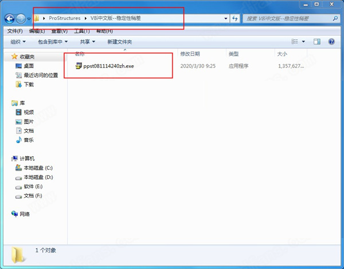Select 计算机 in navigation pane
The image size is (344, 269).
[27, 159]
